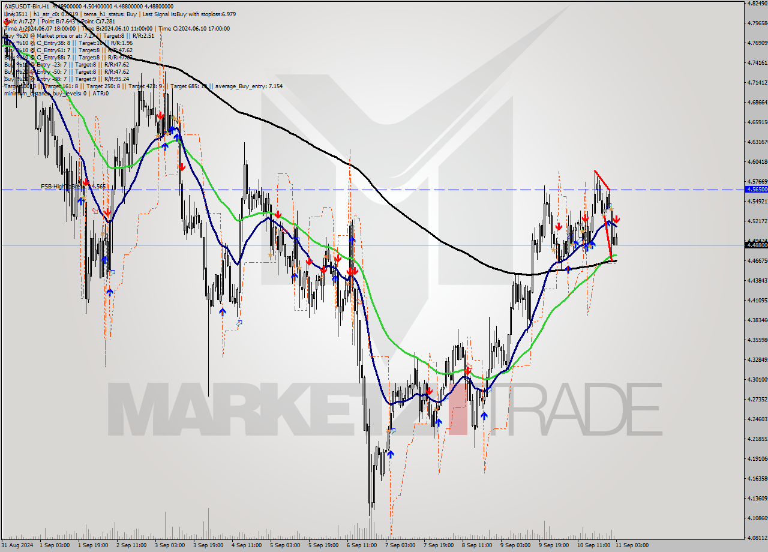Click the 4.30100 price axis label

[757, 379]
